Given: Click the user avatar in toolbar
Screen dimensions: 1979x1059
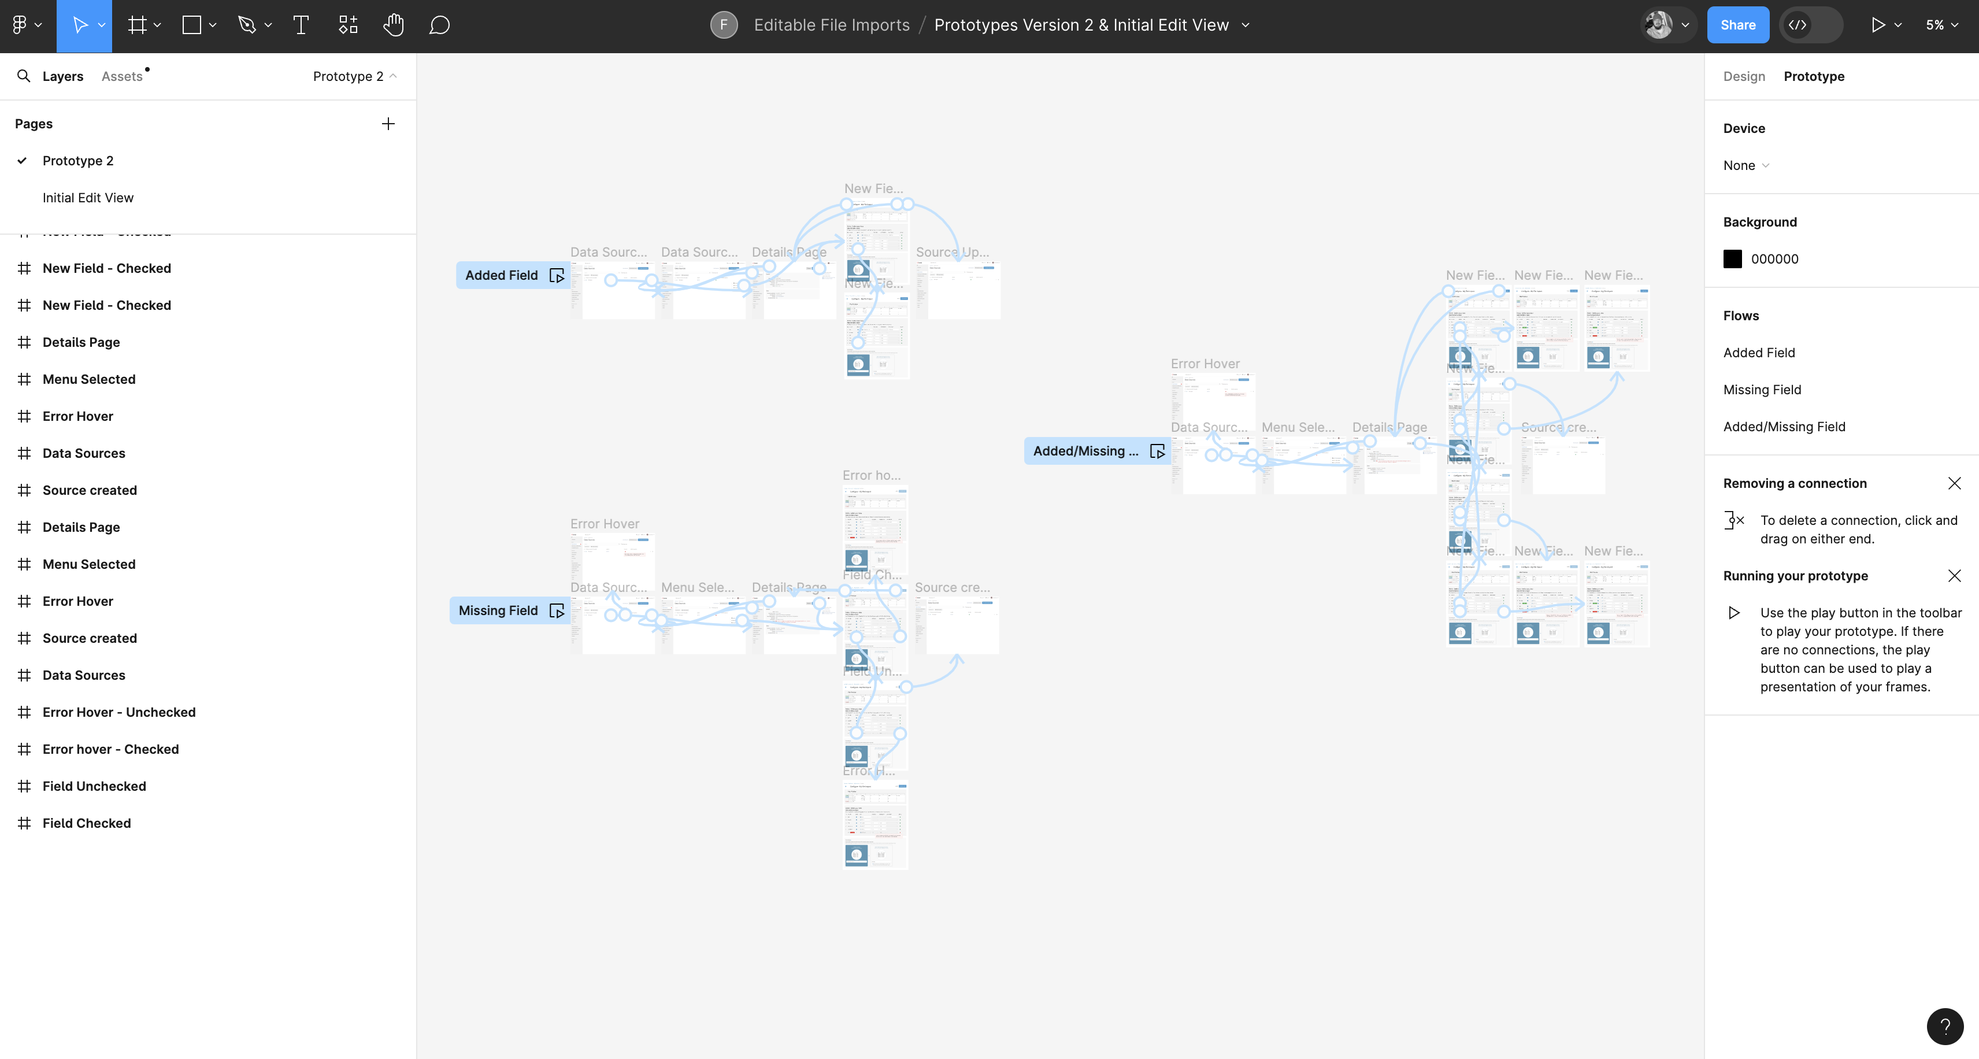Looking at the screenshot, I should 1659,25.
